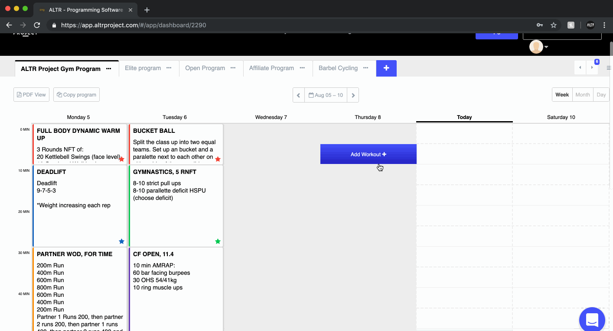Open the ALTR Chrome profile icon
The height and width of the screenshot is (331, 613).
[x=590, y=25]
